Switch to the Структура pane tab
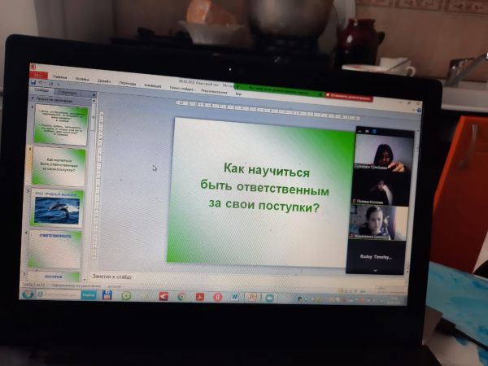The height and width of the screenshot is (366, 488). tap(68, 94)
